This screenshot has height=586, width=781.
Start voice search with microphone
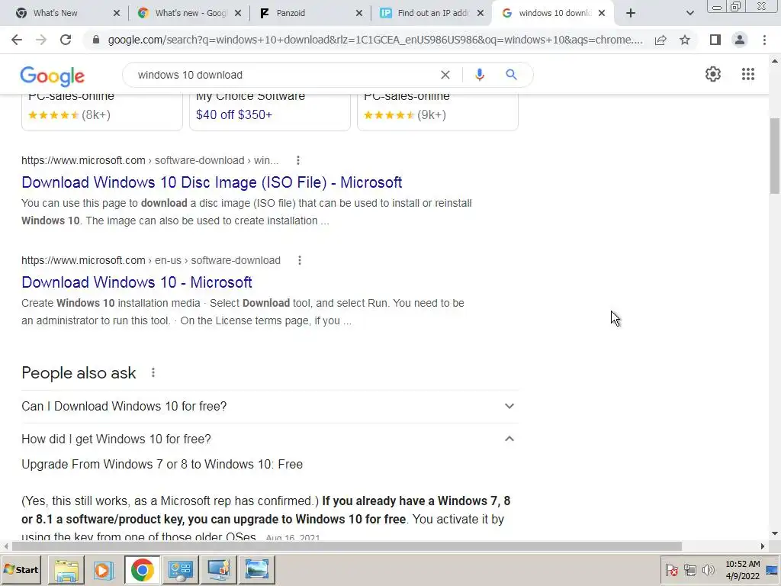pos(479,75)
